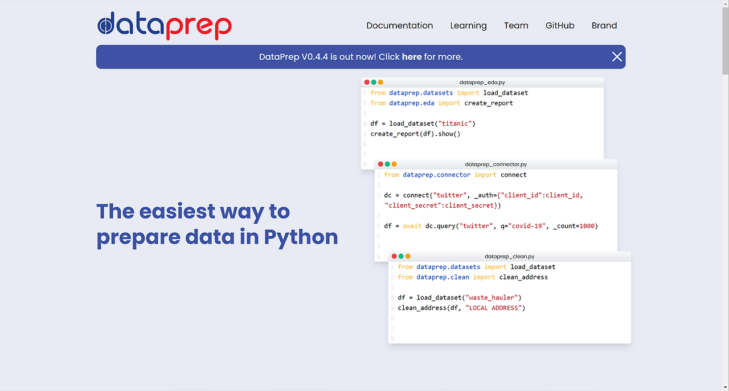Screen dimensions: 729x391
Task: Open the Brand page
Action: pos(604,26)
